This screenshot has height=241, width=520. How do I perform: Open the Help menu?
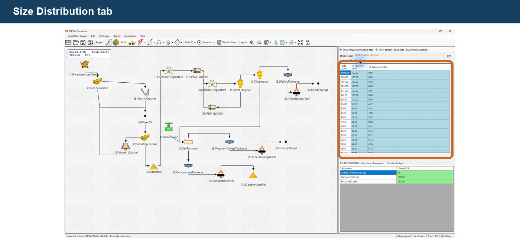142,36
